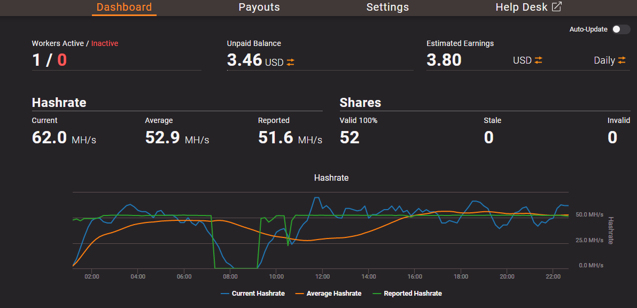637x308 pixels.
Task: Click the 12:00 time axis label
Action: [x=322, y=276]
